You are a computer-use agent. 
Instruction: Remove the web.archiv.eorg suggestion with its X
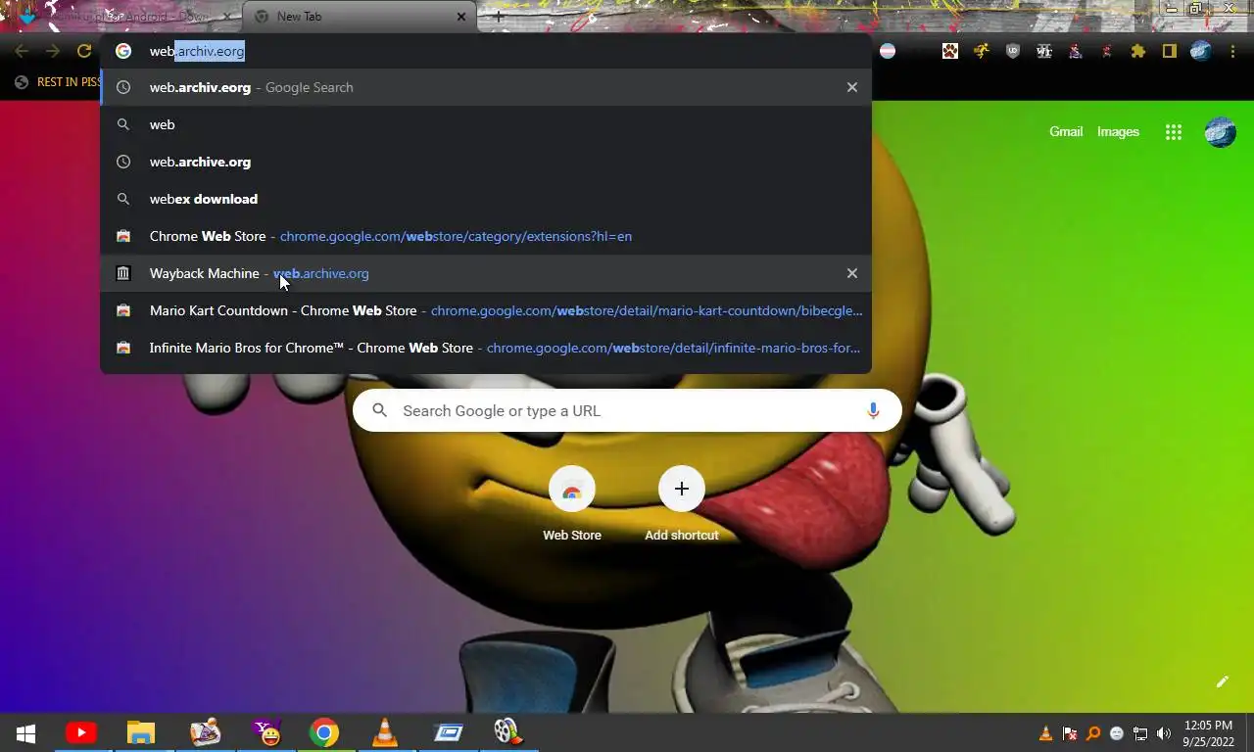pyautogui.click(x=852, y=87)
